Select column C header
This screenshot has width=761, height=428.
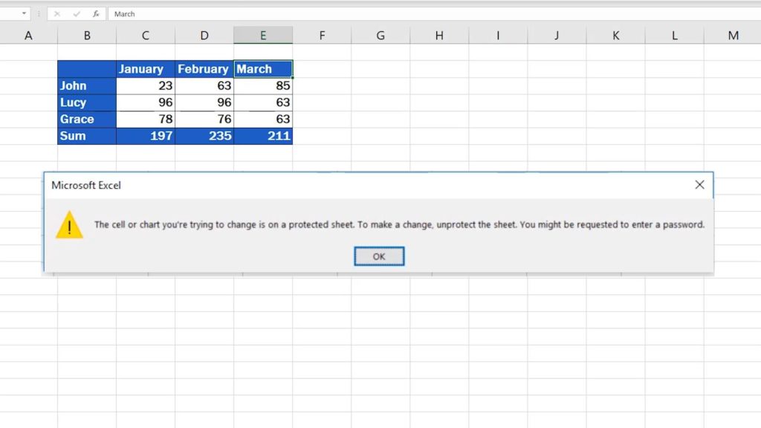146,36
